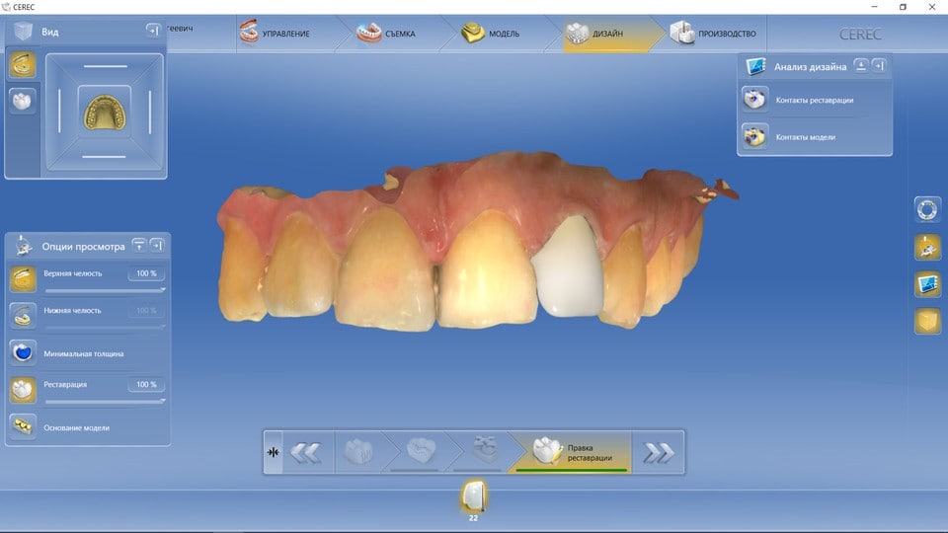Click the view cube icon on right sidebar
948x533 pixels.
pyautogui.click(x=927, y=322)
